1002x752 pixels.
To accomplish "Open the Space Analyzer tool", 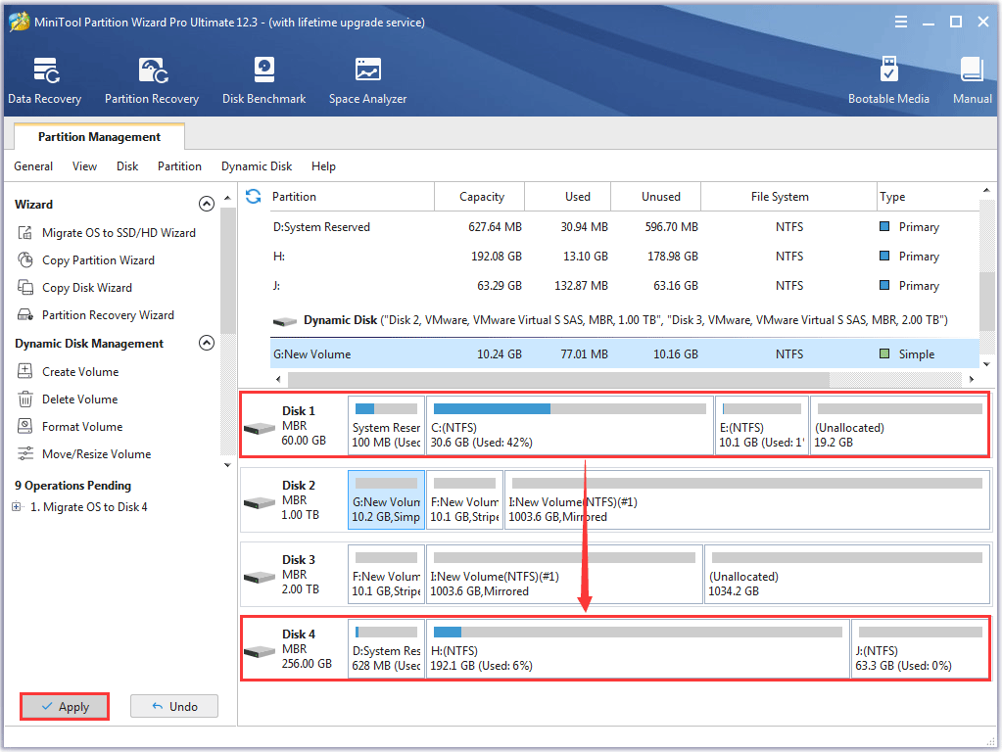I will (367, 80).
